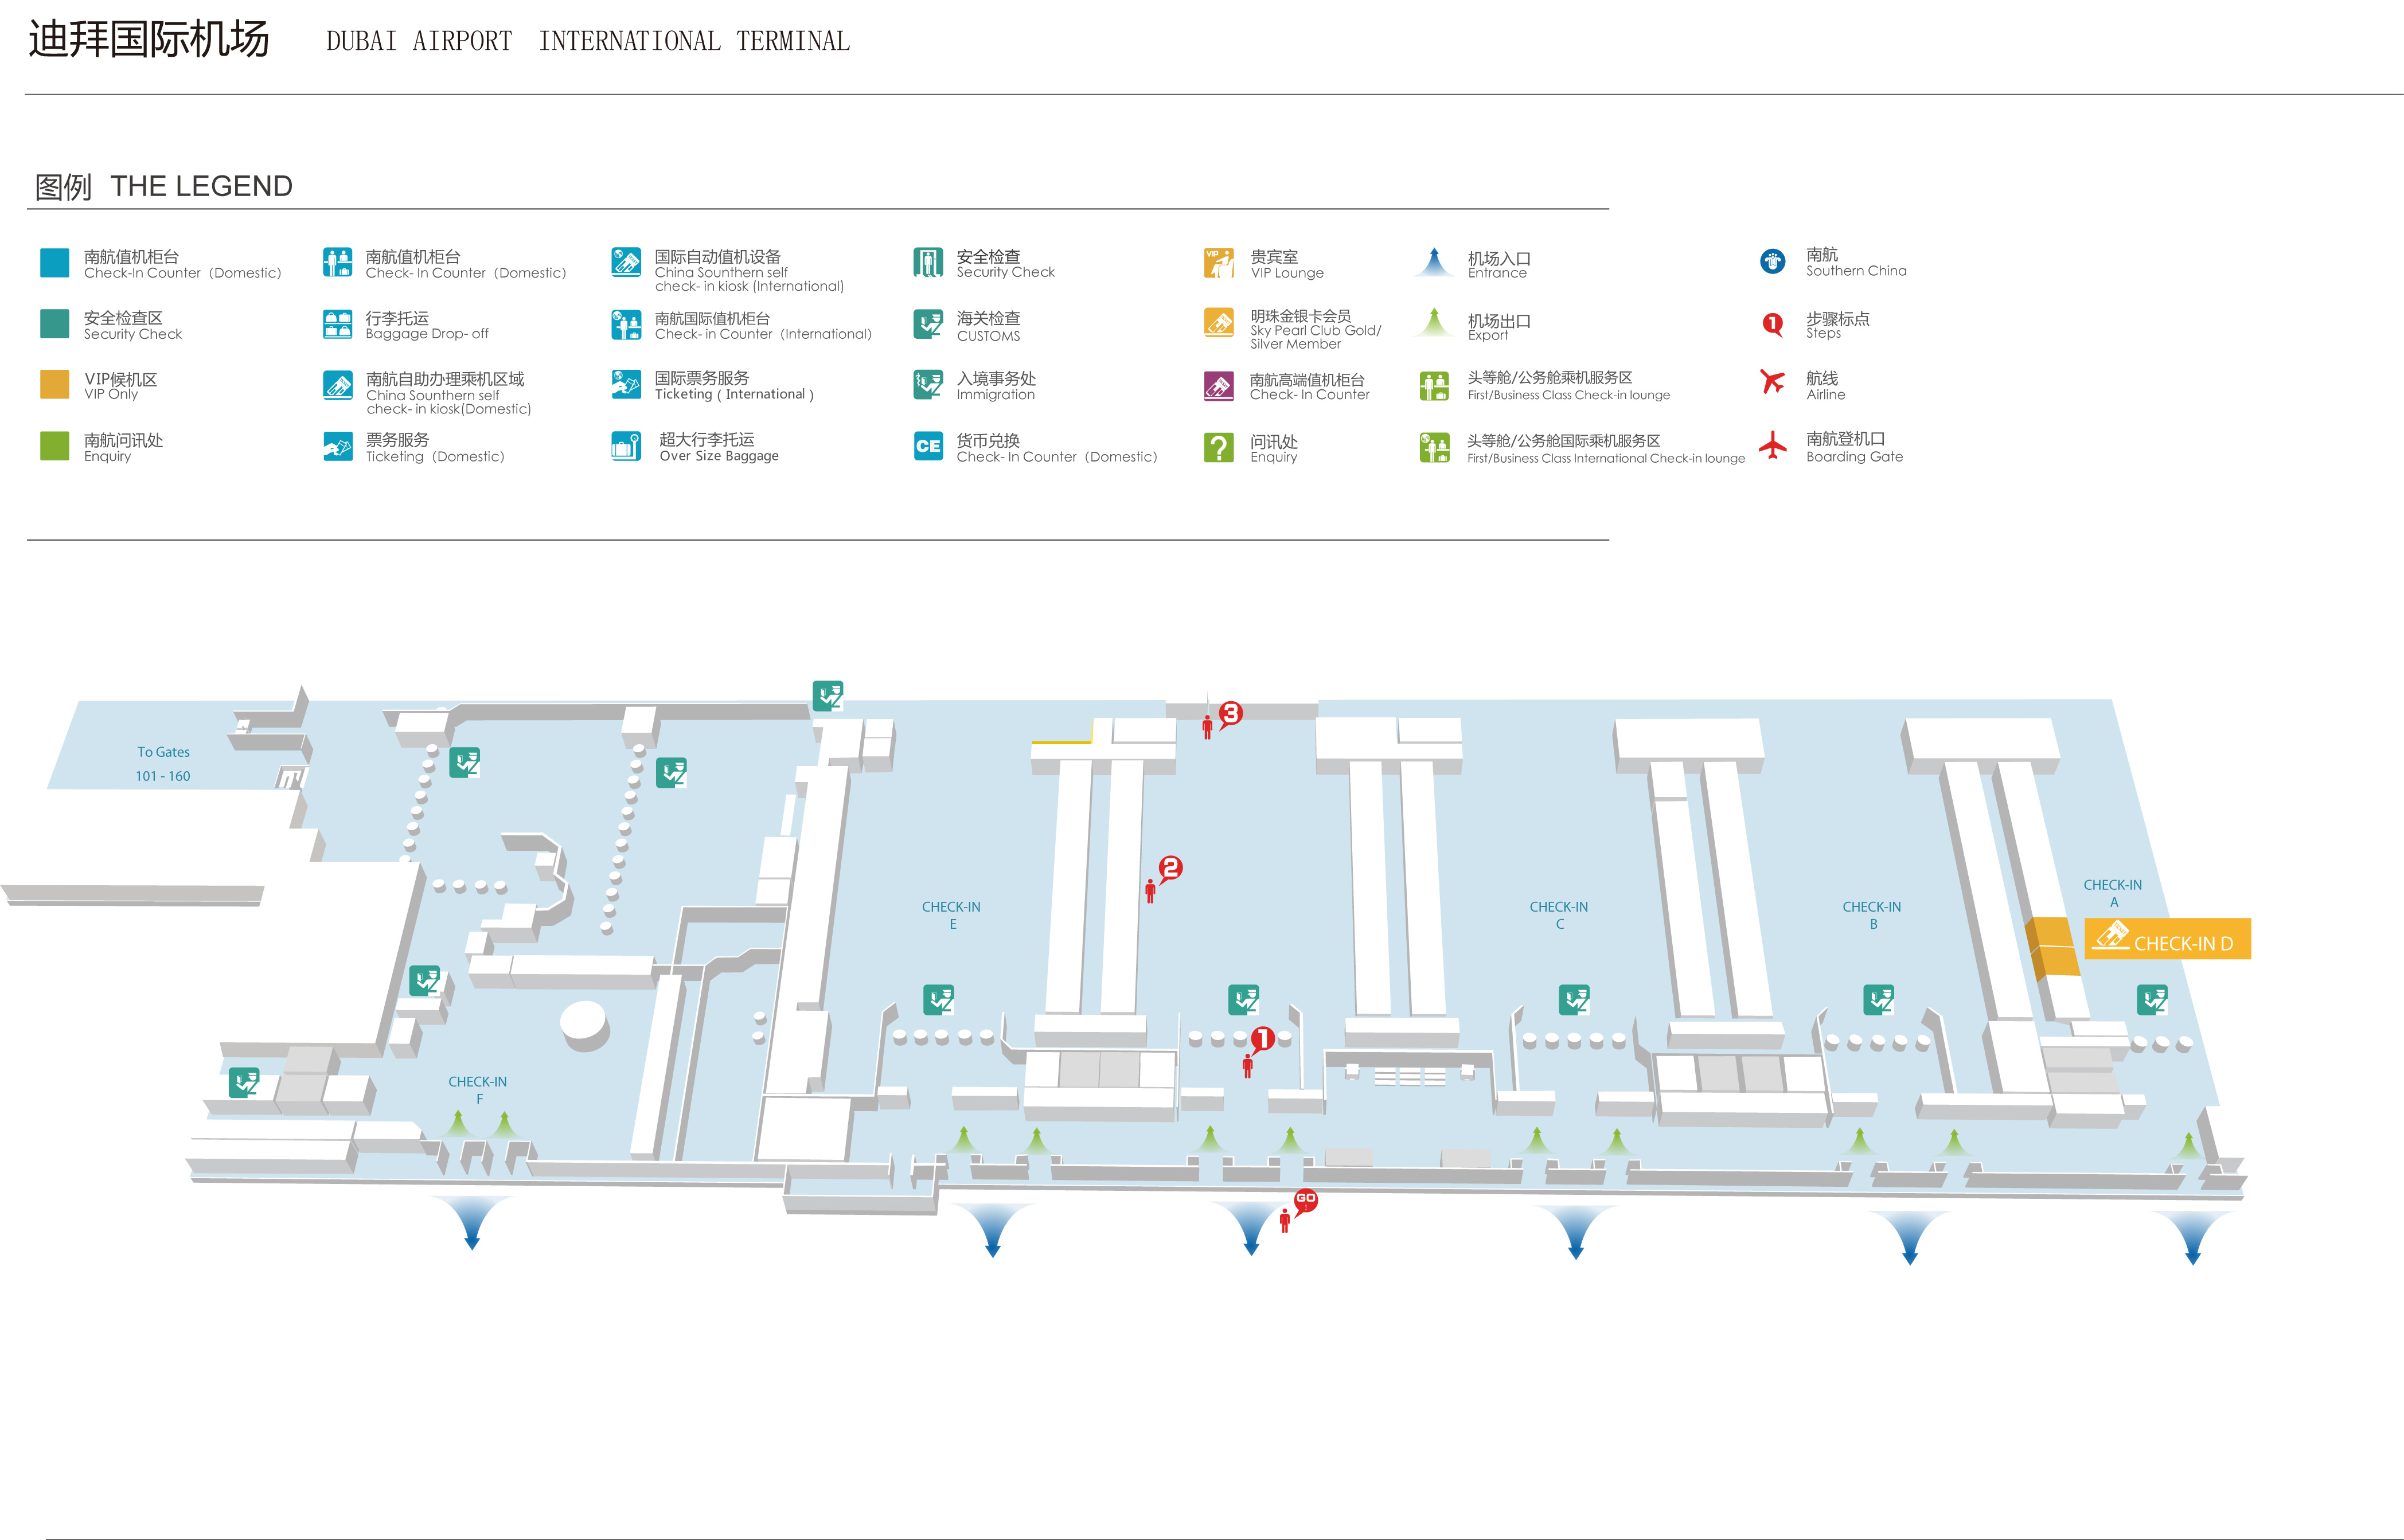This screenshot has width=2404, height=1540.
Task: Click the purple Check-In Counter icon
Action: coord(1218,386)
